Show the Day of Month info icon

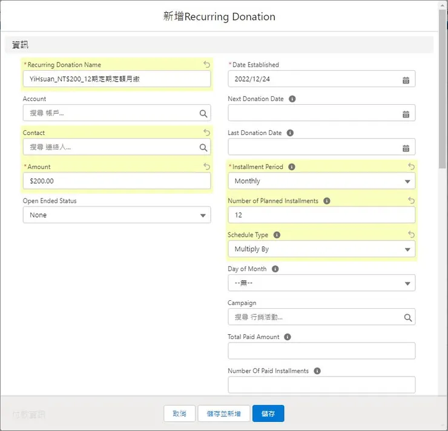(275, 269)
